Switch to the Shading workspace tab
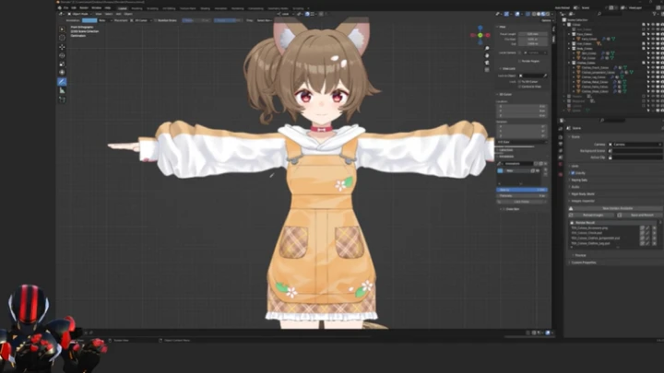 [205, 8]
